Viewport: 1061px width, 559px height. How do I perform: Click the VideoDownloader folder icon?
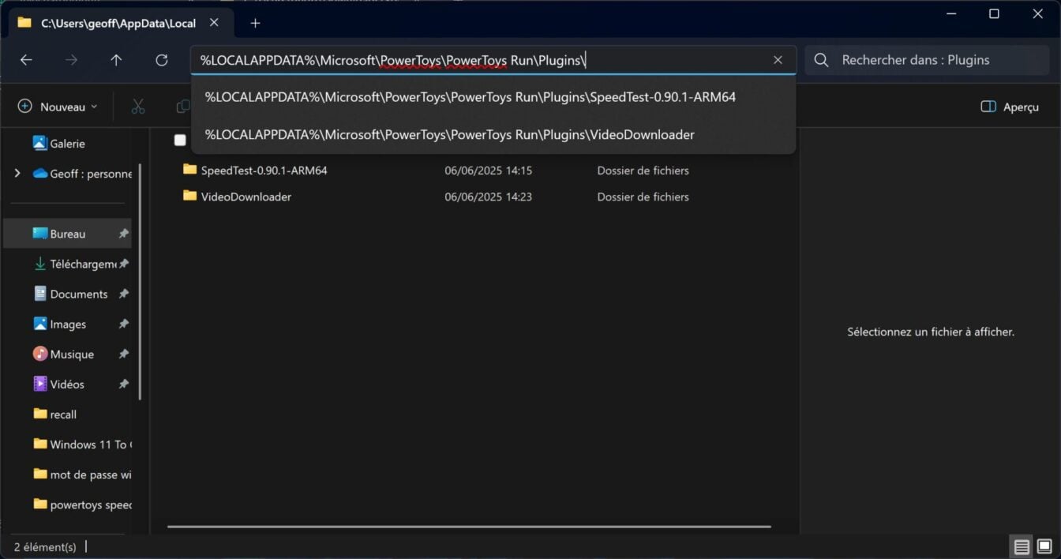pos(189,196)
